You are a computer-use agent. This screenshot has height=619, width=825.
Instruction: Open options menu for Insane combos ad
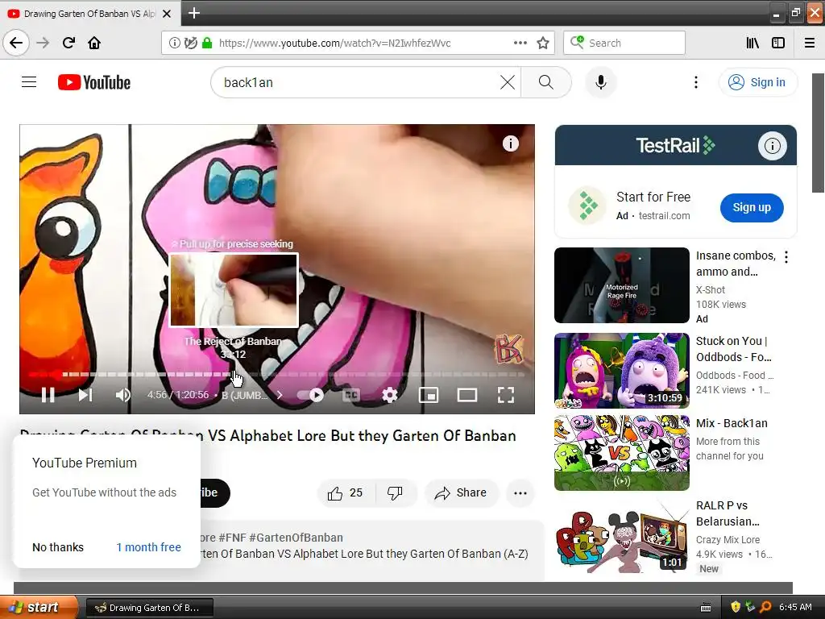pos(786,257)
